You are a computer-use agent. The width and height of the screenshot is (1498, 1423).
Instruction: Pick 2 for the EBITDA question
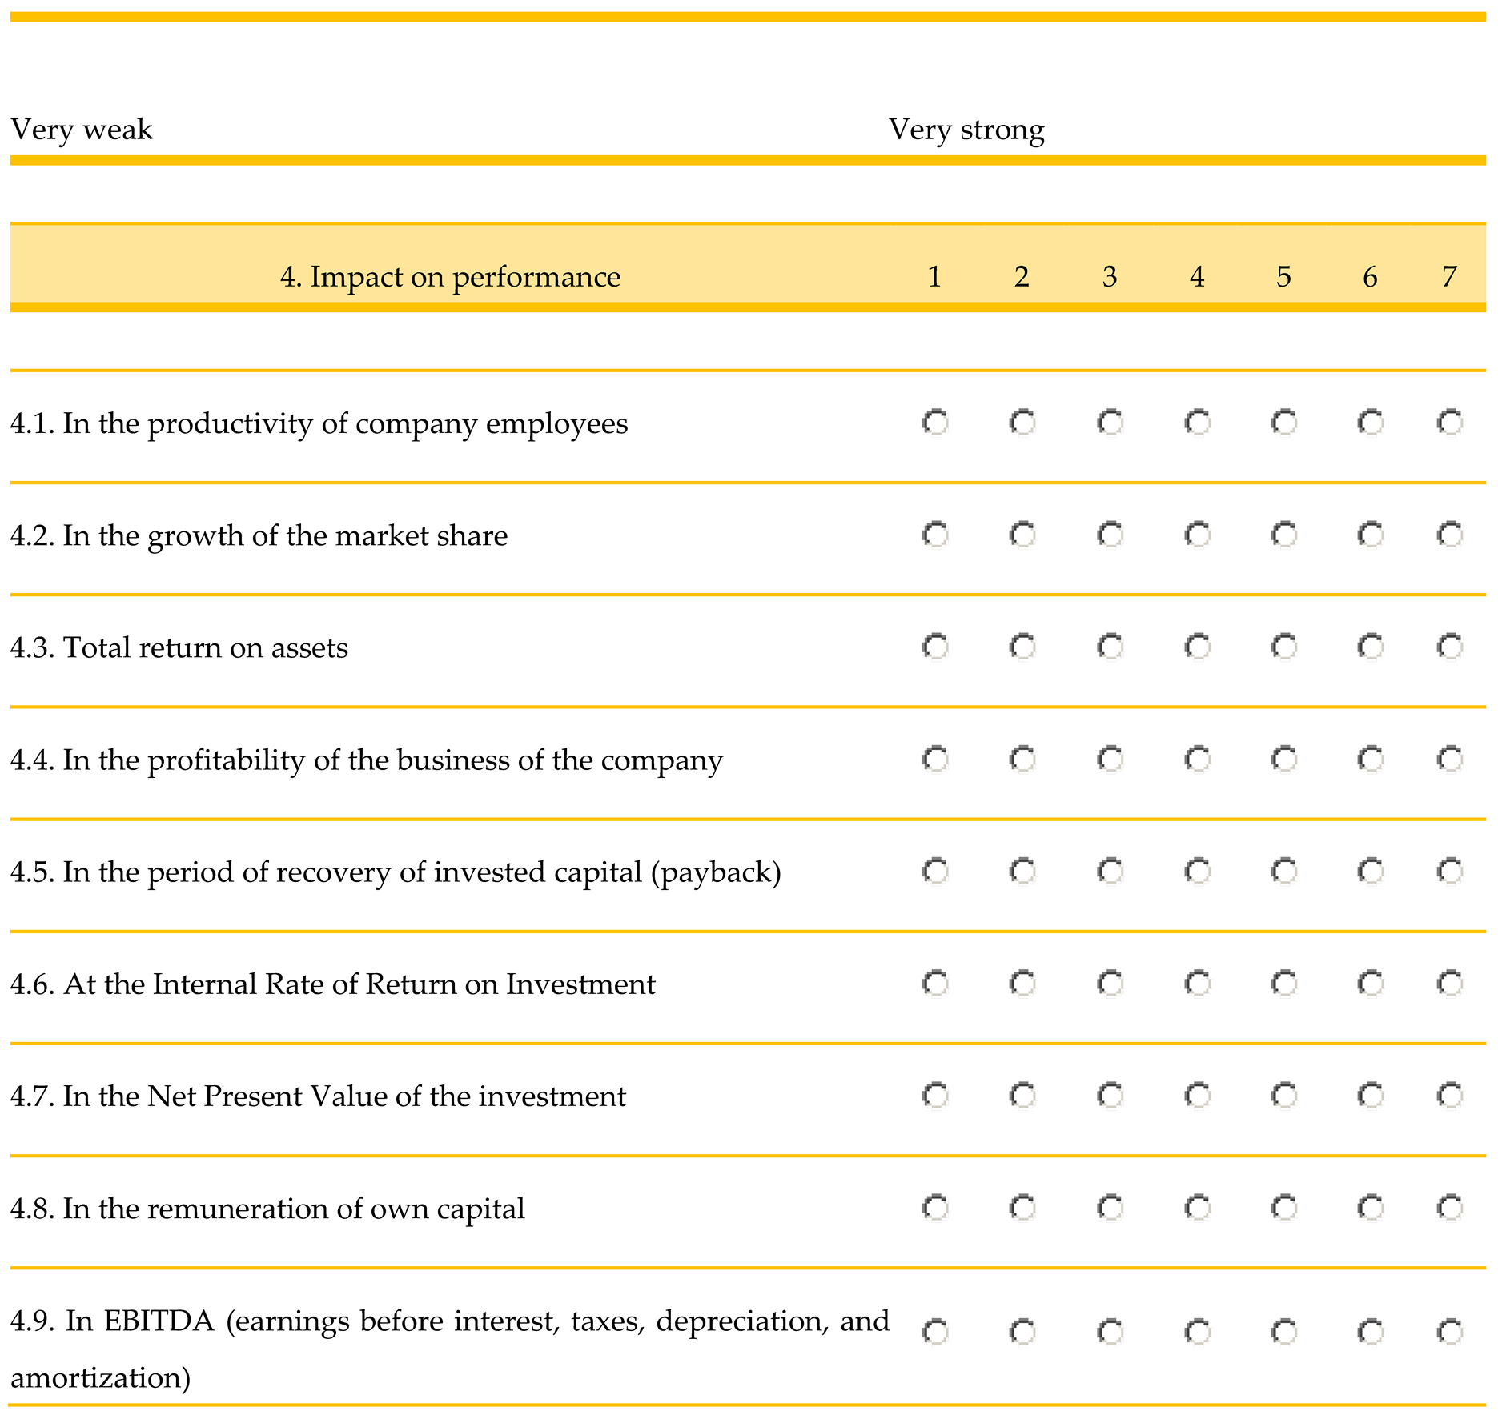(1022, 1332)
